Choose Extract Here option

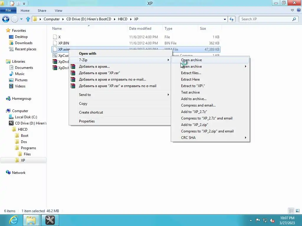190,79
